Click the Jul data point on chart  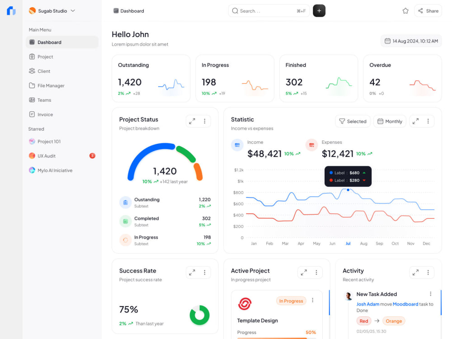[x=348, y=190]
